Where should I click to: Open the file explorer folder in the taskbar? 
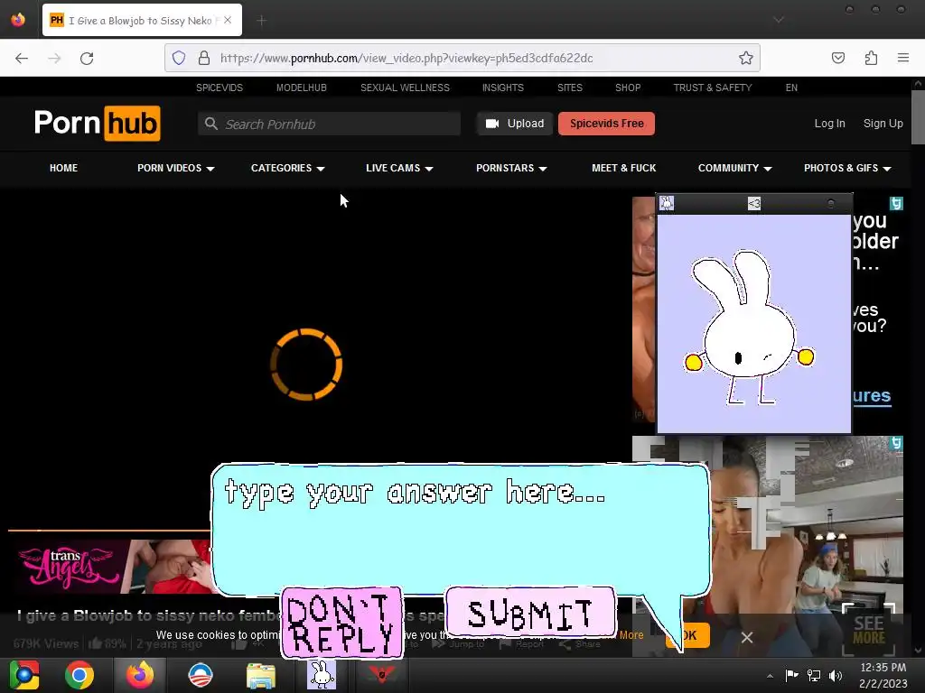(x=261, y=675)
